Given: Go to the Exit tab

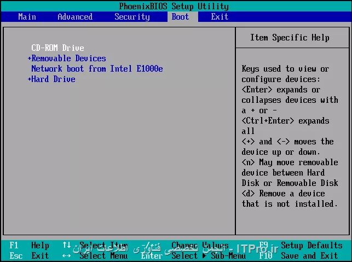Looking at the screenshot, I should tap(220, 17).
